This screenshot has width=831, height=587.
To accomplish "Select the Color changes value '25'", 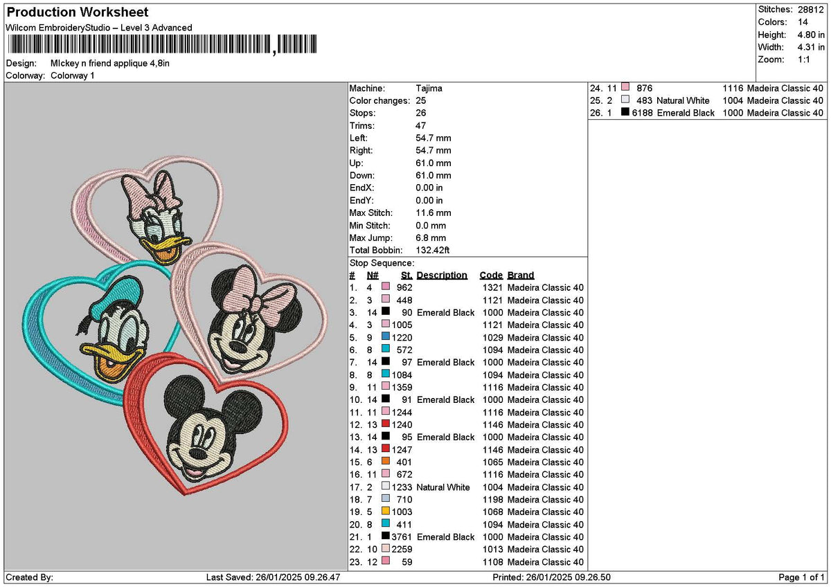I will point(421,100).
